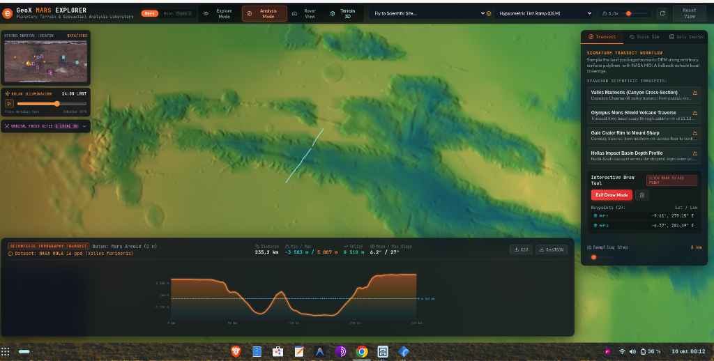Click chart icon on Olympus Mons row
Screen dimensions: 714x361
(x=695, y=113)
